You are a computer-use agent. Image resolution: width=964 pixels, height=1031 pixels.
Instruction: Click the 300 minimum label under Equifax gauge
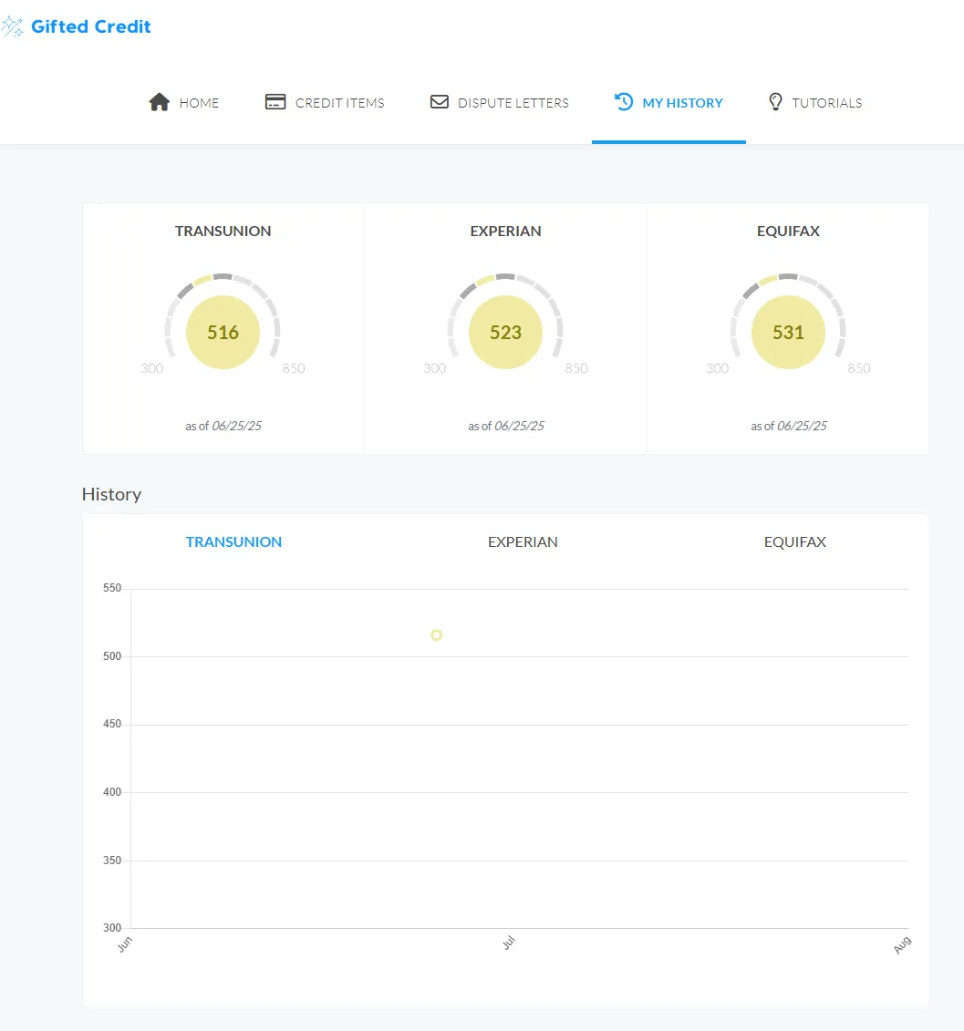tap(717, 368)
